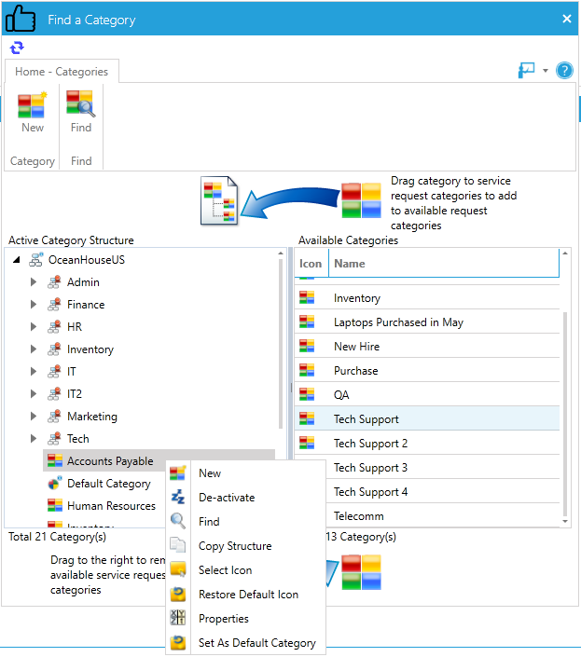Collapse the OceanHouseUS root node
This screenshot has height=657, width=581.
[17, 260]
